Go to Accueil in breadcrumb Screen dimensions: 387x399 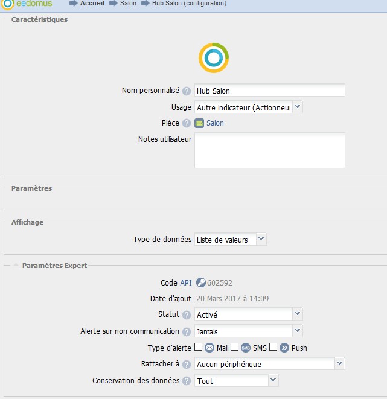coord(92,3)
